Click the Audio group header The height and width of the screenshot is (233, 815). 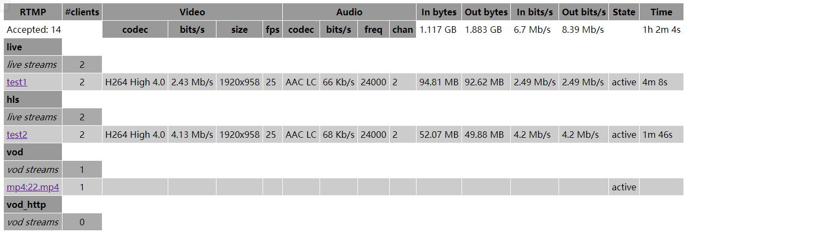point(349,12)
